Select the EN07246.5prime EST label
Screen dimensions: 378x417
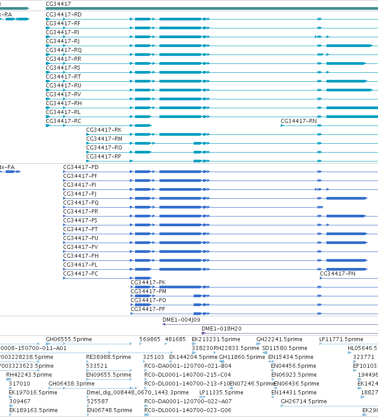[252, 384]
